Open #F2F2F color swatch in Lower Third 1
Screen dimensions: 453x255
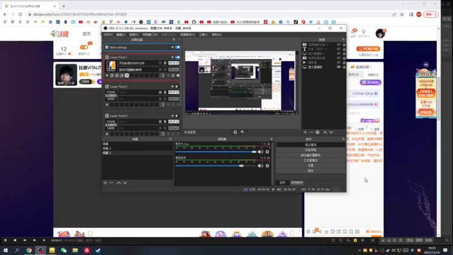pyautogui.click(x=174, y=63)
